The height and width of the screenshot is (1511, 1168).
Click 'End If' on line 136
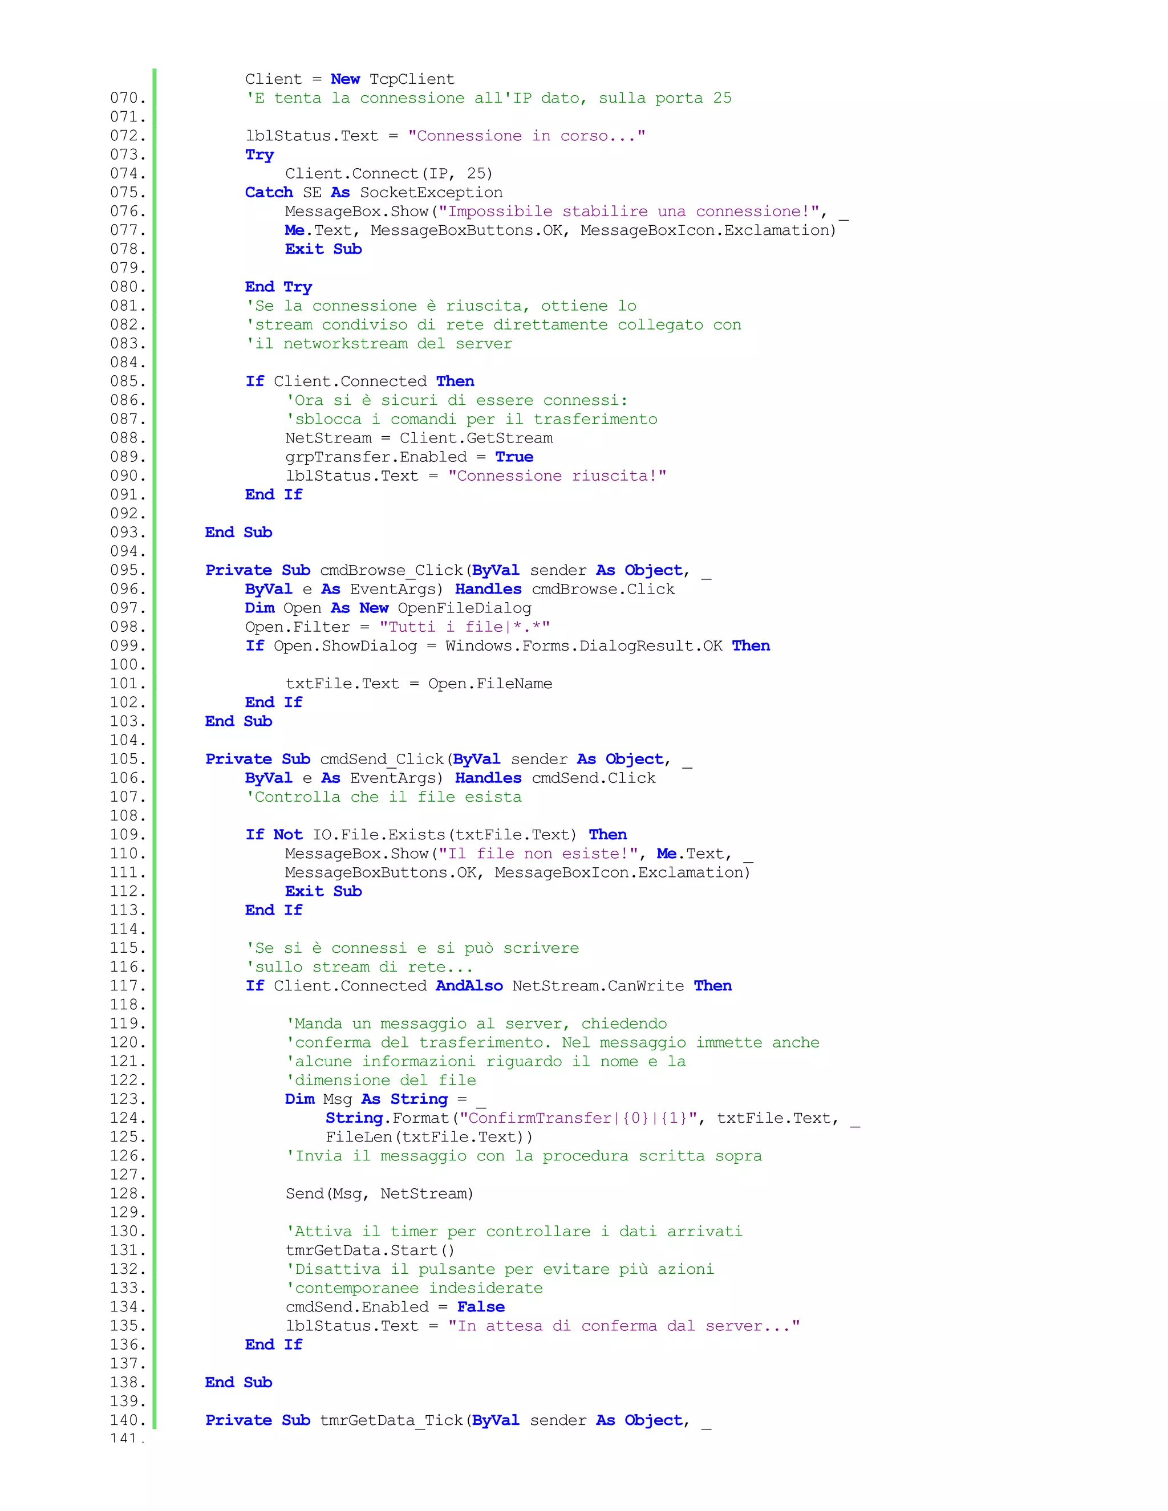(273, 1345)
